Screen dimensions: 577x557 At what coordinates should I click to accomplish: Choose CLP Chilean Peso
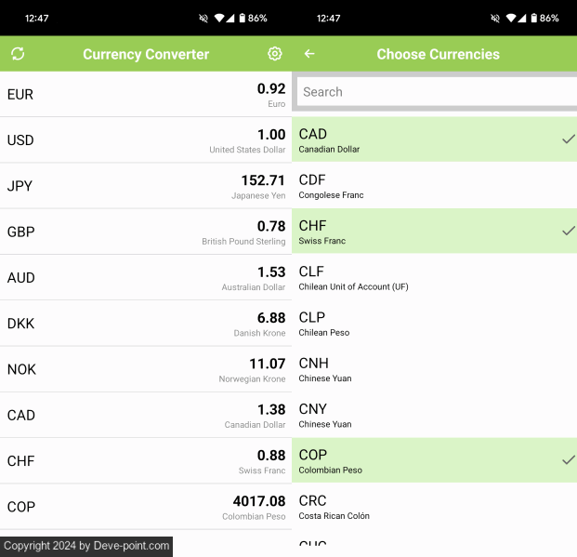[434, 323]
